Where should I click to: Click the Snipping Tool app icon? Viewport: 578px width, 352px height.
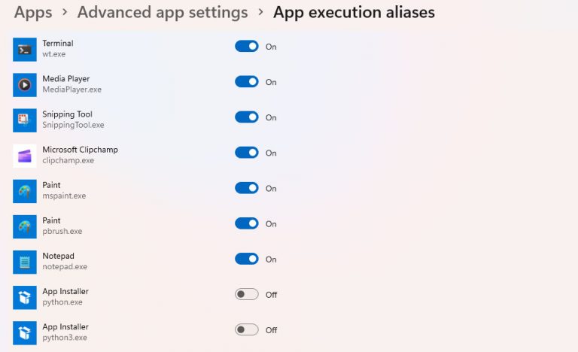[x=25, y=120]
